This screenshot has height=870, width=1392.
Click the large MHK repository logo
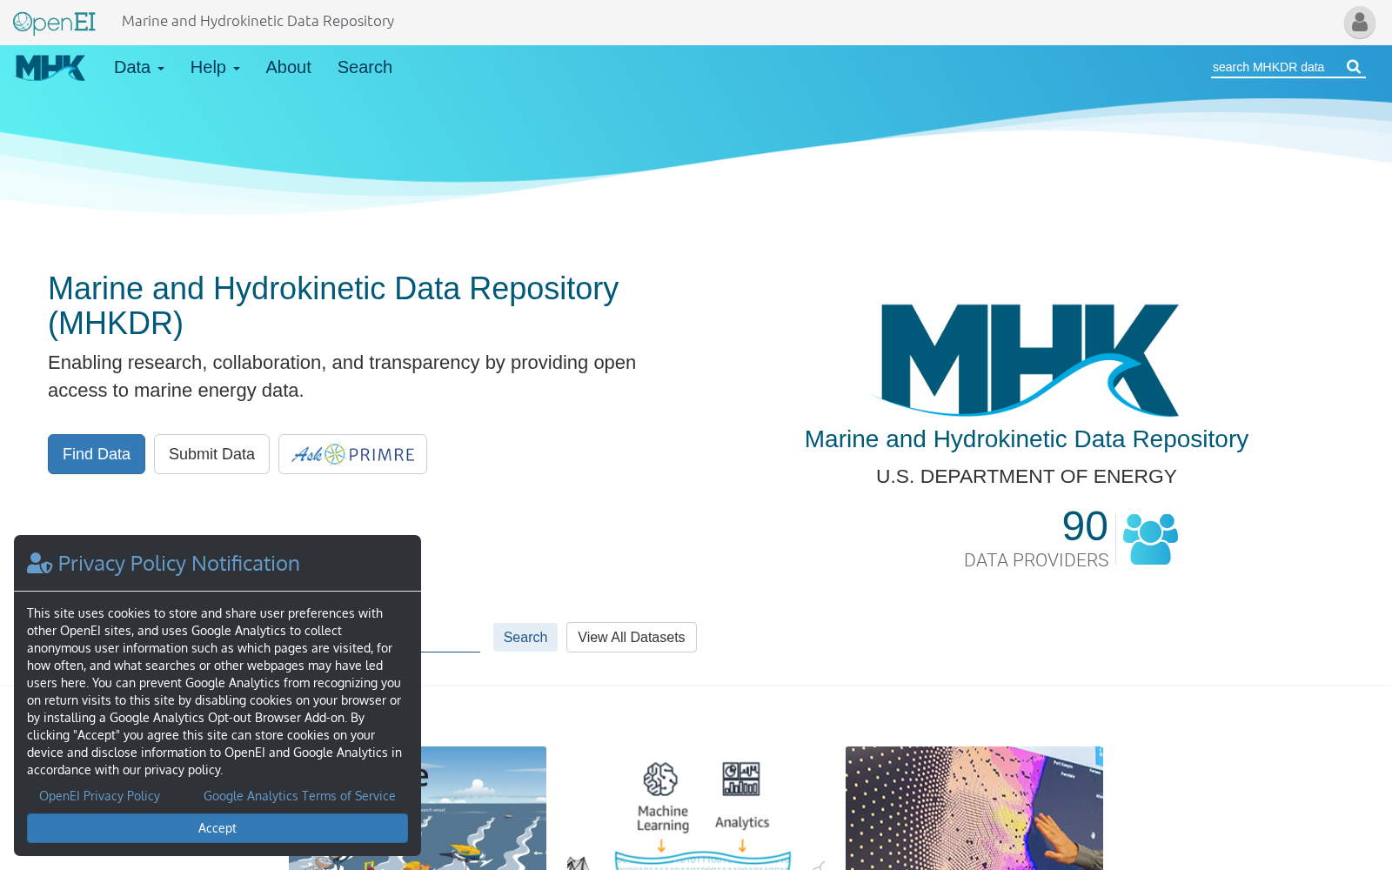(1027, 359)
